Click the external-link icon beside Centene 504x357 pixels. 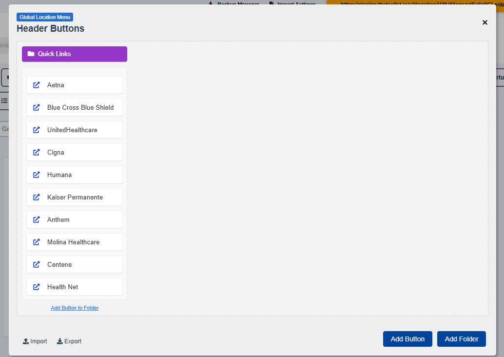click(37, 264)
